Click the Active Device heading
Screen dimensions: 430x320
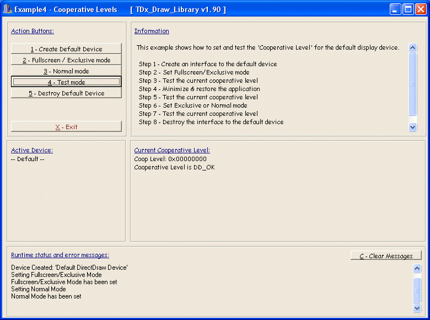(32, 150)
